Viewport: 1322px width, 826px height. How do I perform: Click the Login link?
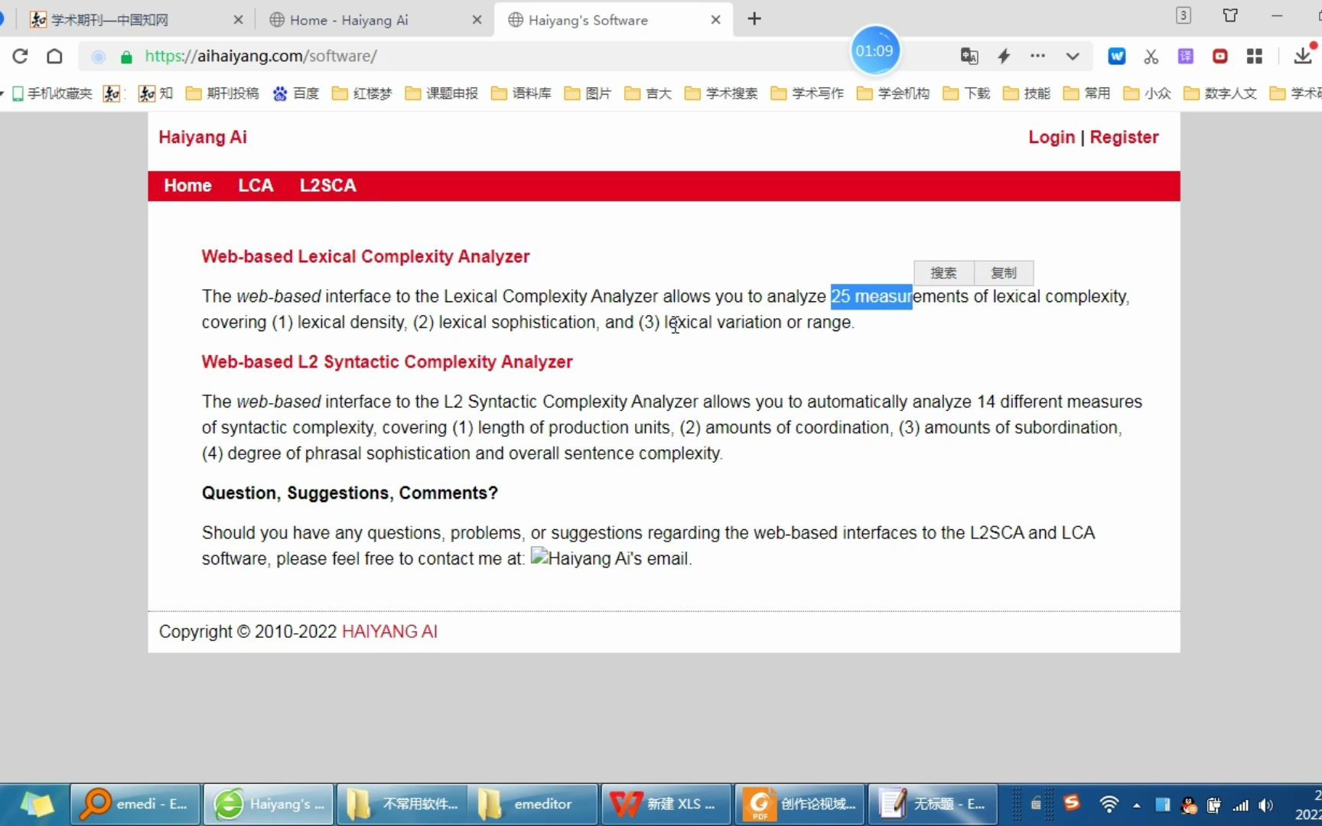coord(1051,137)
